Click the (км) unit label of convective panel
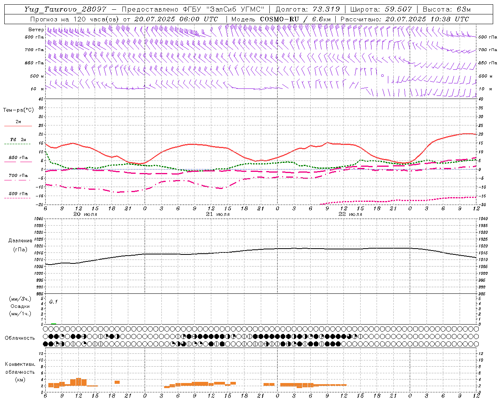 pos(20,380)
